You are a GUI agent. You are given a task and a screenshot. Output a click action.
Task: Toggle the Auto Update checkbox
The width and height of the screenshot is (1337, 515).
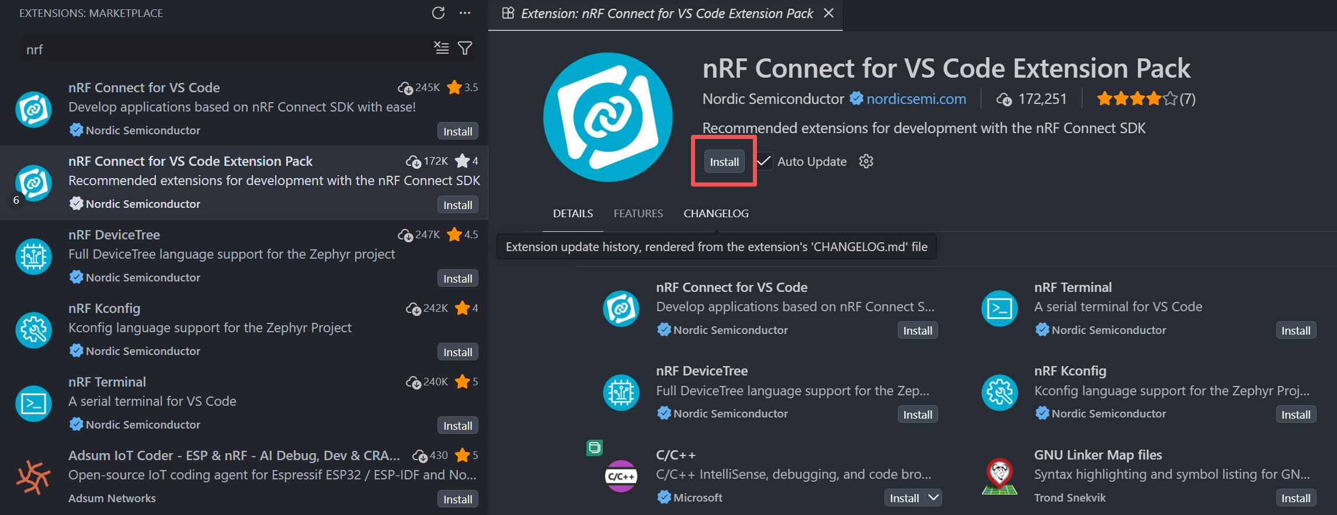coord(764,161)
